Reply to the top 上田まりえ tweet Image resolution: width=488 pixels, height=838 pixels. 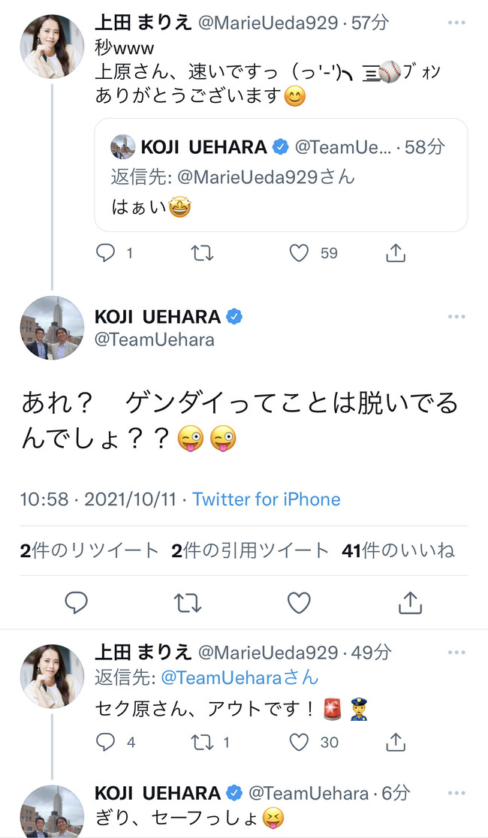pos(105,253)
